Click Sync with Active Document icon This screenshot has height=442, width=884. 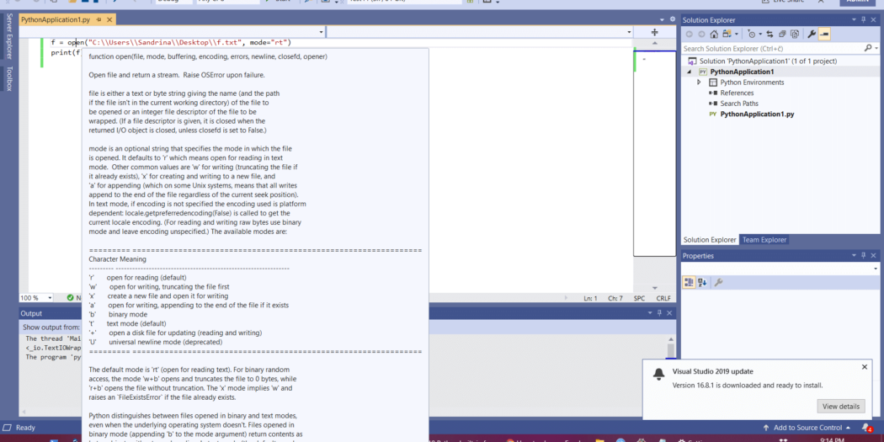(x=770, y=35)
